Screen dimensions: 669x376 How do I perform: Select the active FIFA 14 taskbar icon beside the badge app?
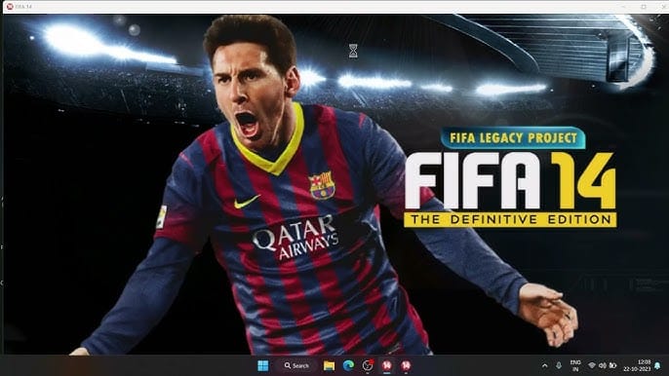(387, 365)
